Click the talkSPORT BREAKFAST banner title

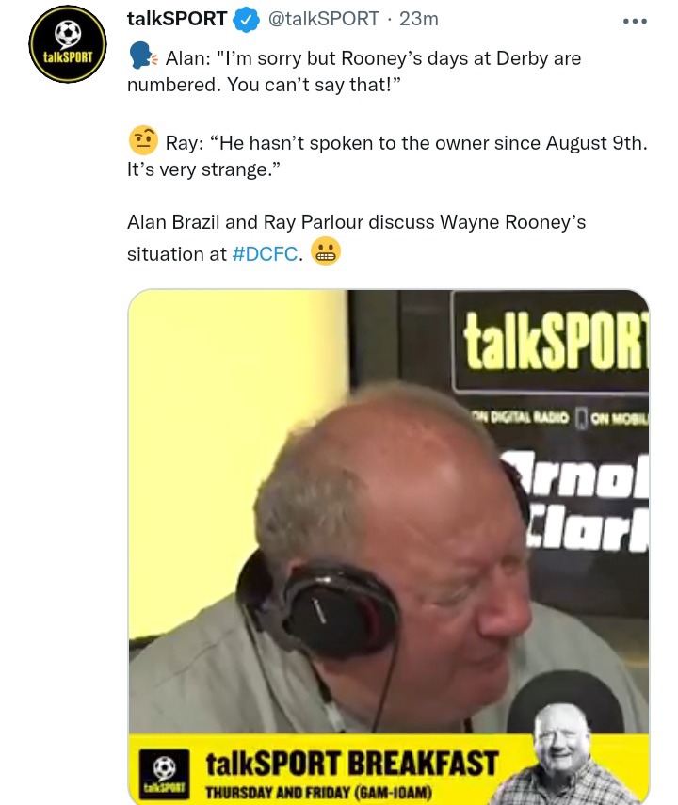click(352, 763)
